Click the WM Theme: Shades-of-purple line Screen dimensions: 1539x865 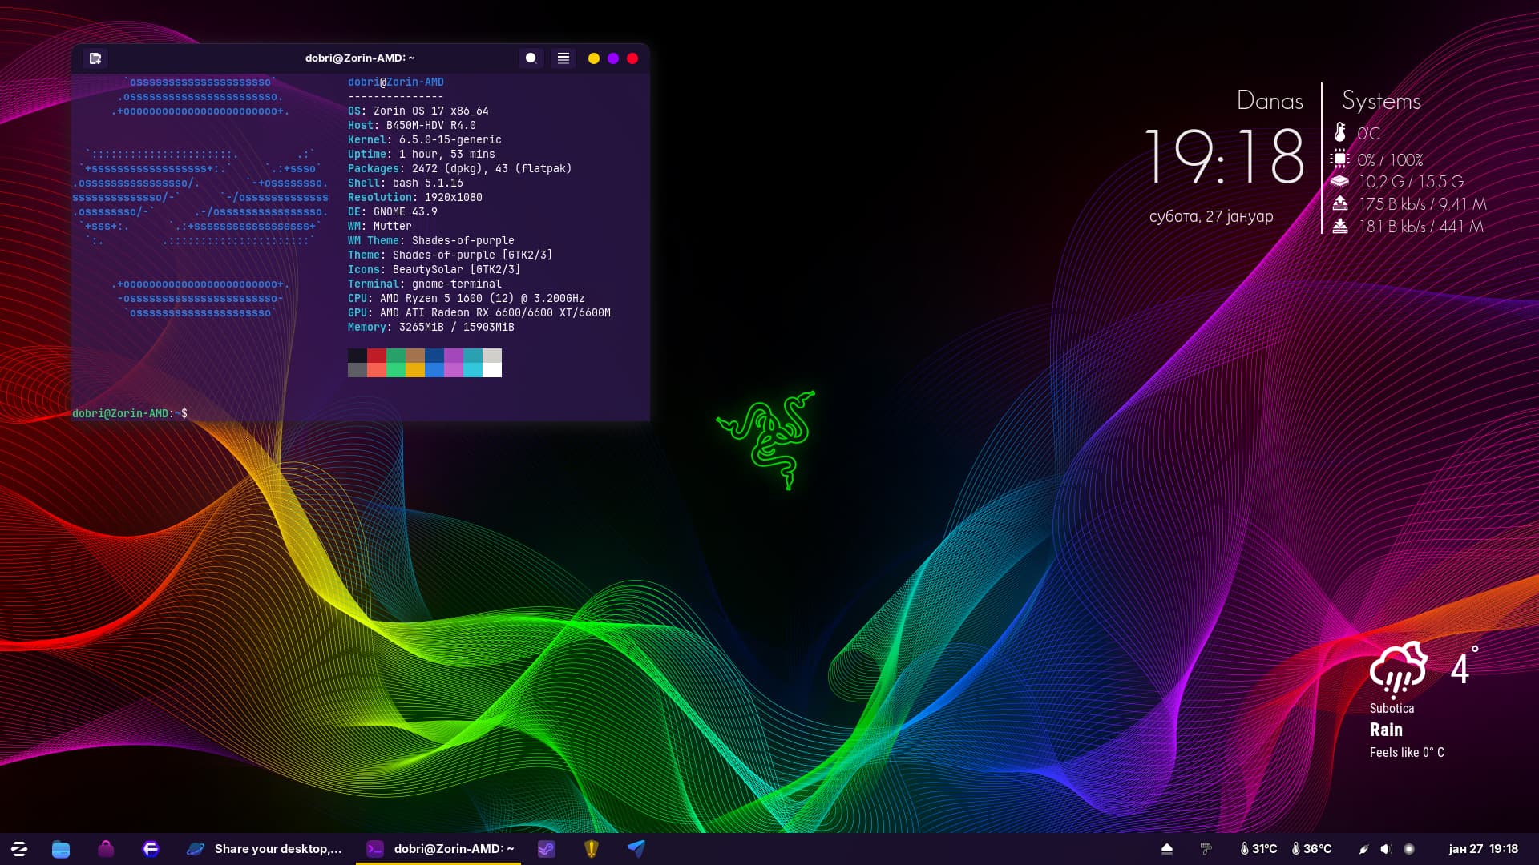431,241
